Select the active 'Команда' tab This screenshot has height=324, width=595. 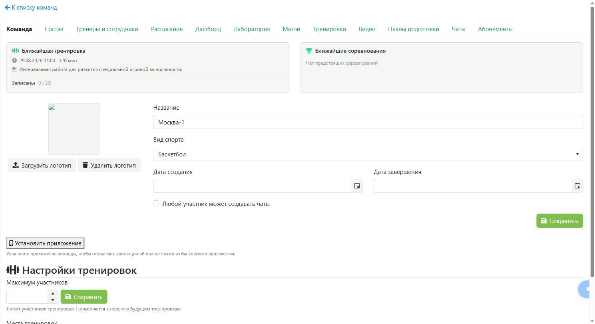[19, 29]
